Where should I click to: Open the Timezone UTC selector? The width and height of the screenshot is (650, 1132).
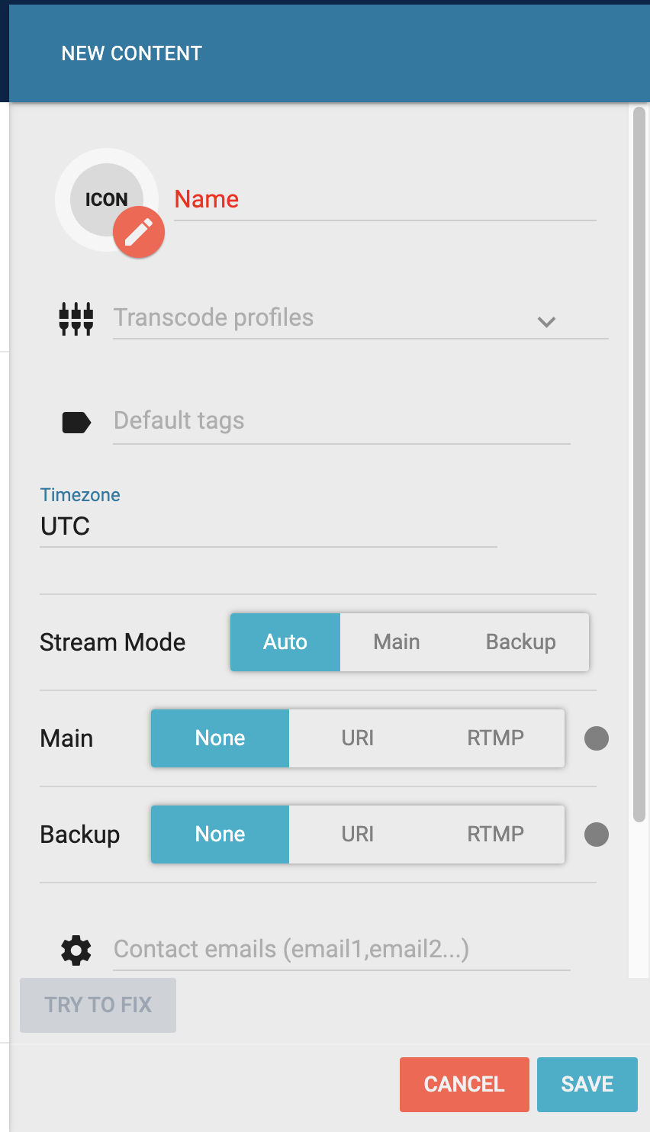pyautogui.click(x=269, y=526)
